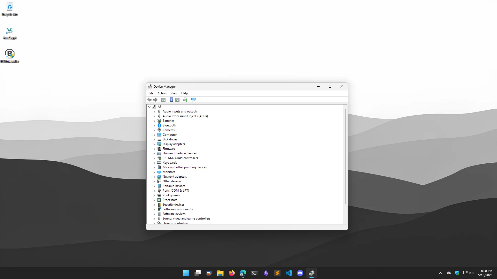The height and width of the screenshot is (279, 497).
Task: Select the Software devices label
Action: pyautogui.click(x=174, y=214)
